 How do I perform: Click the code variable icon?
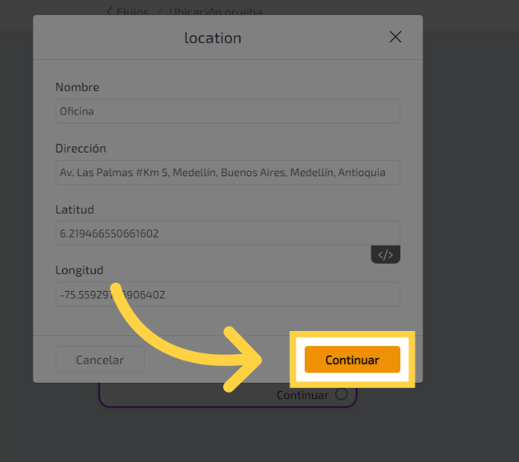click(x=386, y=255)
